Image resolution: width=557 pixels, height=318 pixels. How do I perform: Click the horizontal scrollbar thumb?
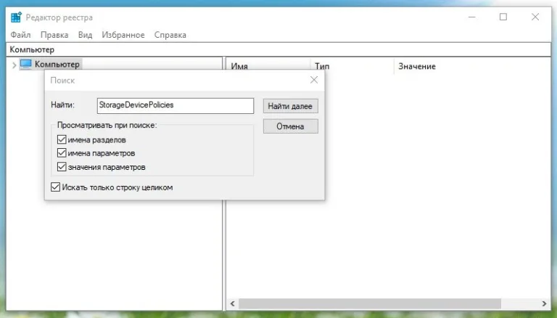(x=370, y=303)
